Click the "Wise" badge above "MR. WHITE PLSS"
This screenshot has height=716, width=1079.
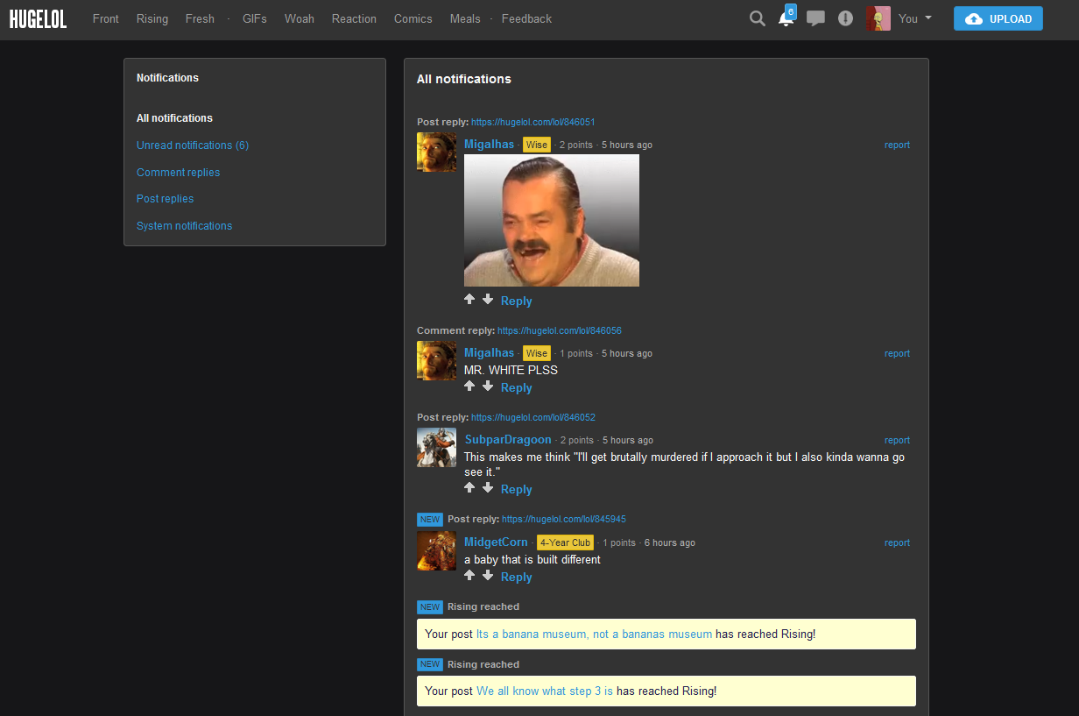coord(537,353)
